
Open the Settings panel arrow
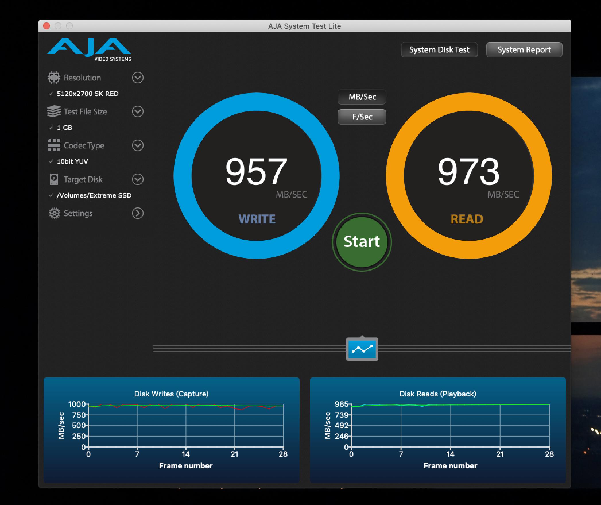pos(138,213)
